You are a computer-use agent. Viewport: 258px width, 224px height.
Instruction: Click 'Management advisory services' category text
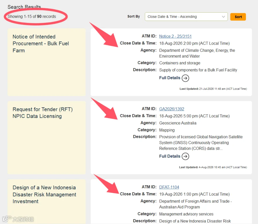coord(186,214)
